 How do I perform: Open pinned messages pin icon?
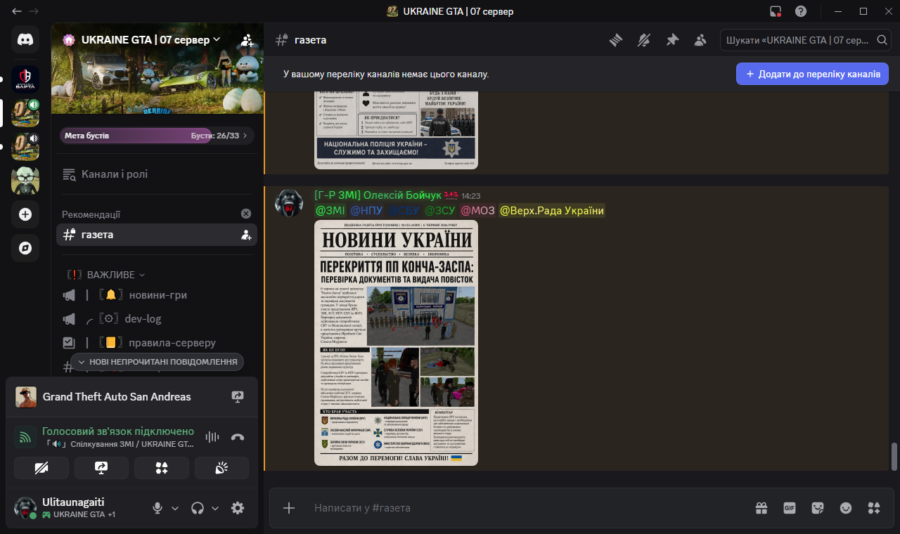click(x=672, y=40)
